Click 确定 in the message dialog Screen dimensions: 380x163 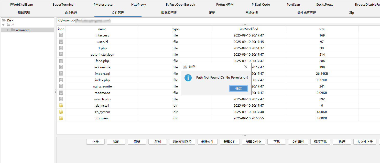click(238, 88)
